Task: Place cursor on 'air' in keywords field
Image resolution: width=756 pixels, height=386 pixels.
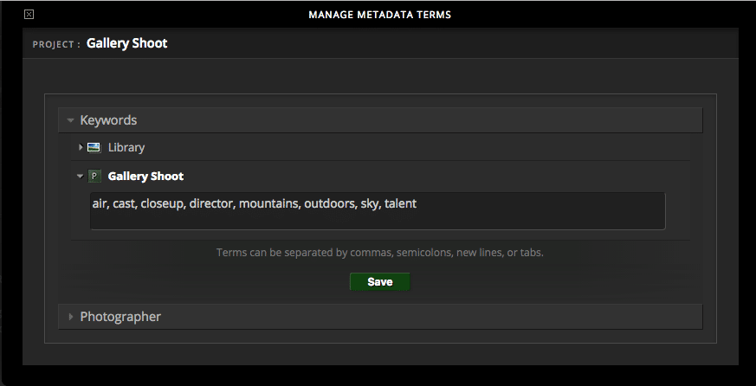Action: coord(100,204)
